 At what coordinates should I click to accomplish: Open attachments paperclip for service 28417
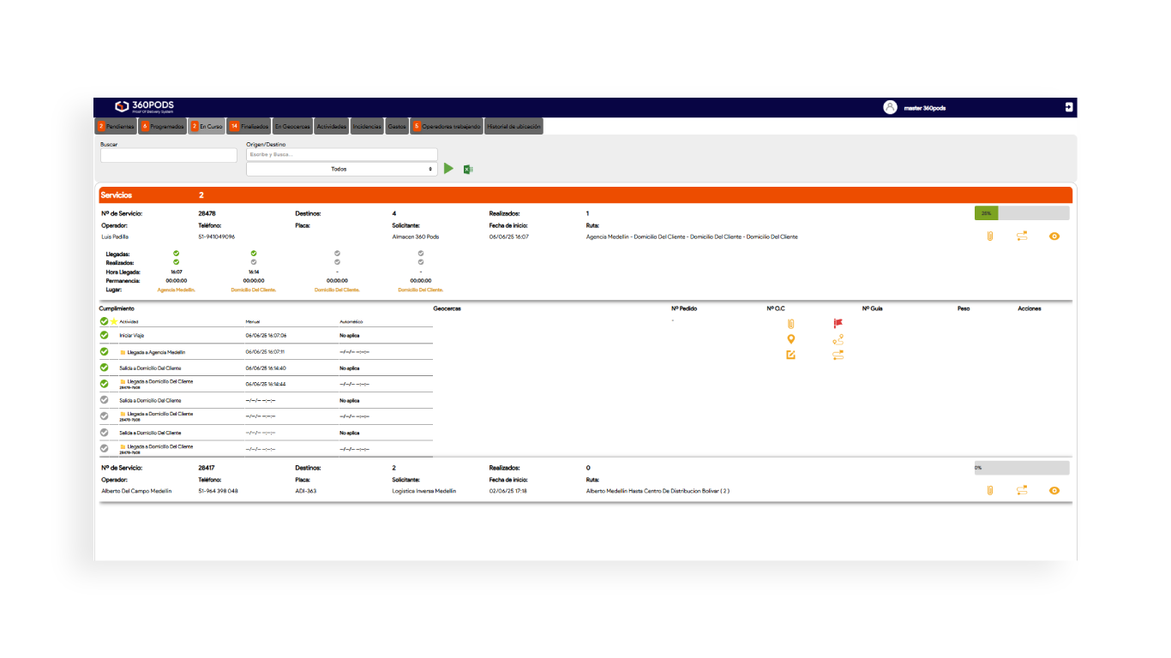(x=989, y=491)
